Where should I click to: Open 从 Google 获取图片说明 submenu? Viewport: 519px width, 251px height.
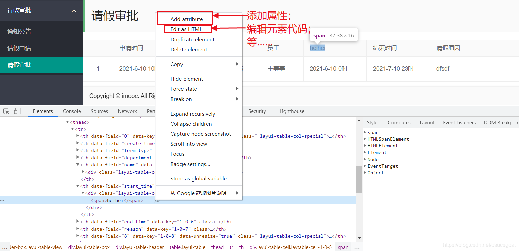[x=199, y=193]
